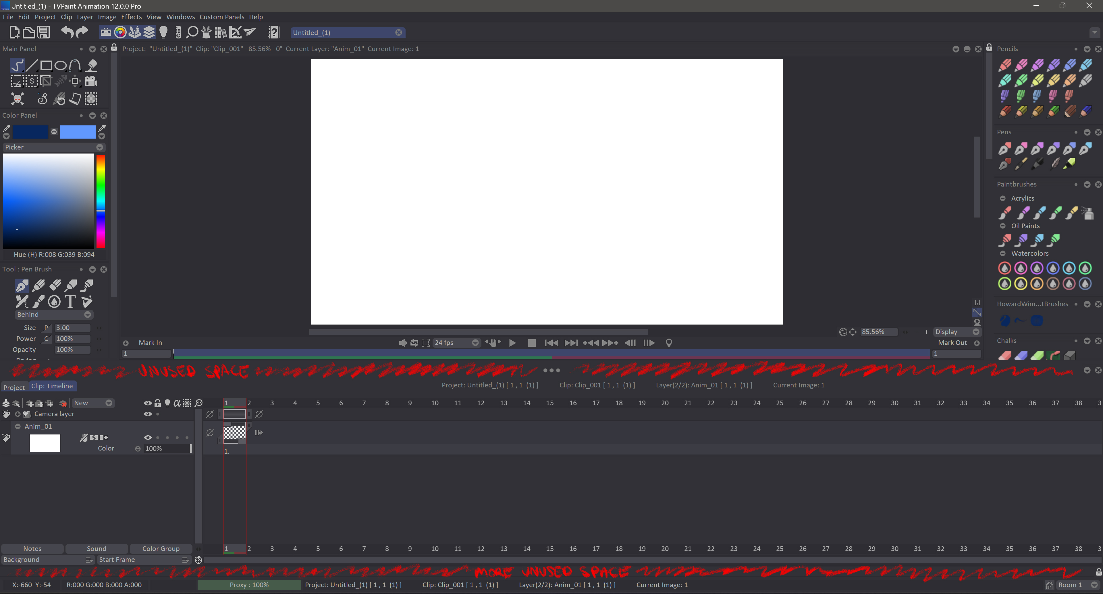Select the Text tool icon in tool panel
The image size is (1103, 594).
click(x=70, y=302)
